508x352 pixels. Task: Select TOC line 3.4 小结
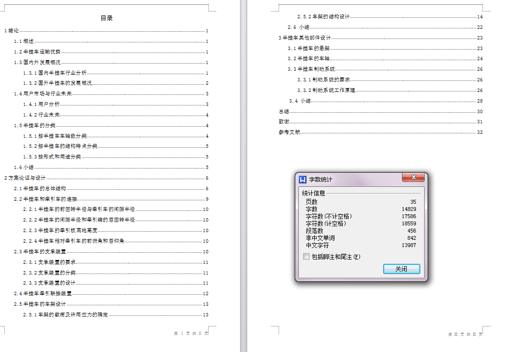(386, 101)
